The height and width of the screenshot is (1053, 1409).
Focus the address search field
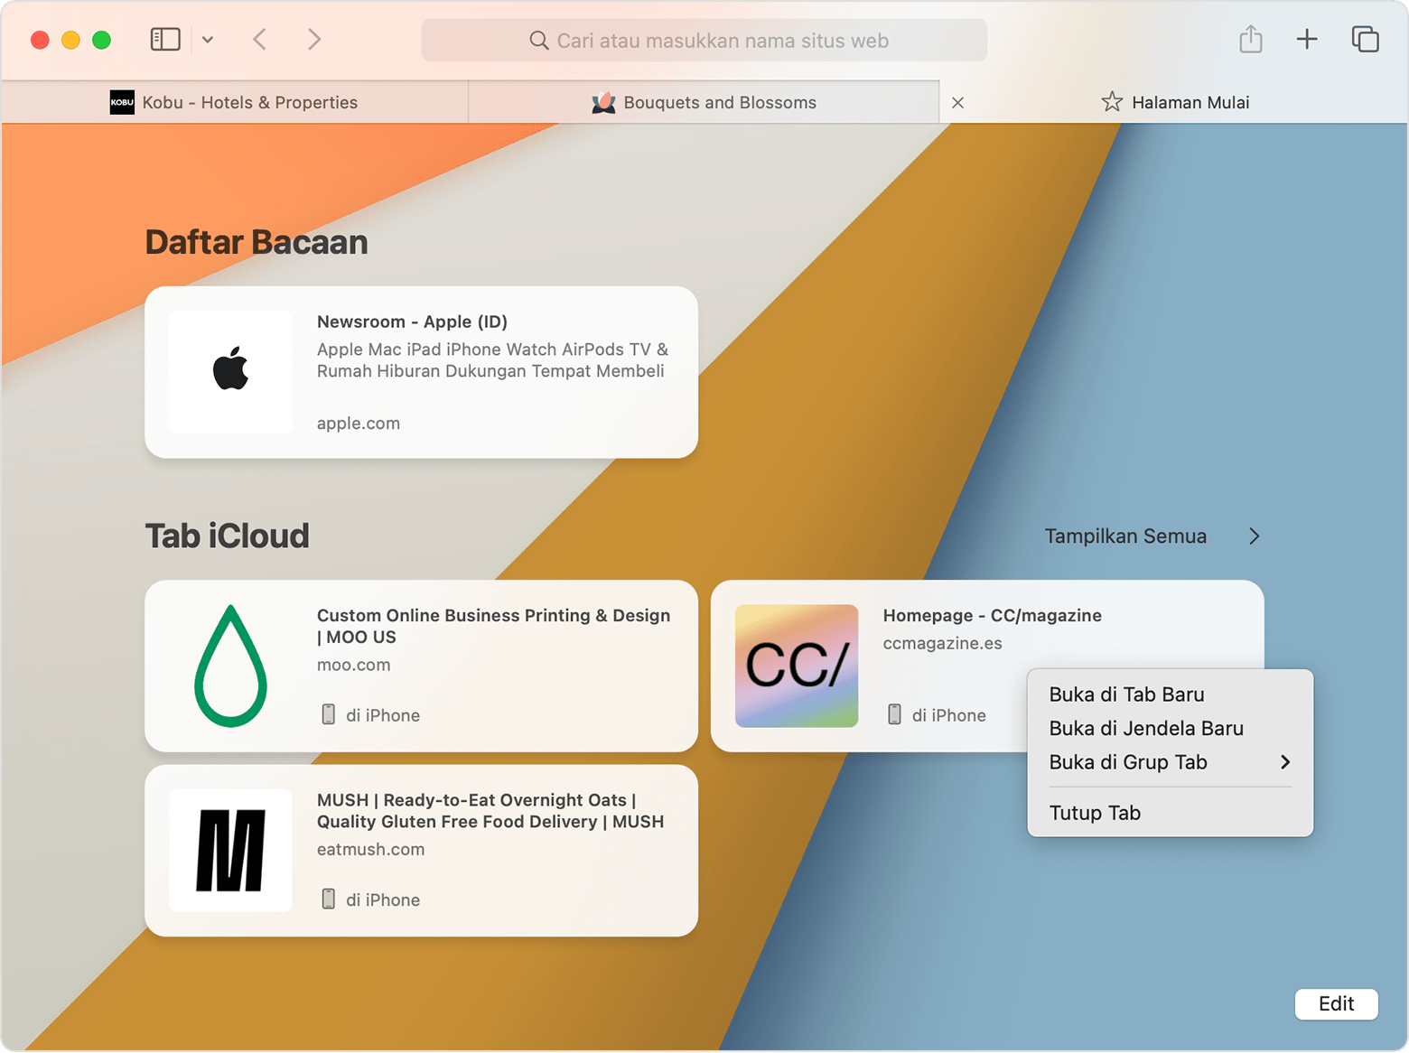point(704,41)
